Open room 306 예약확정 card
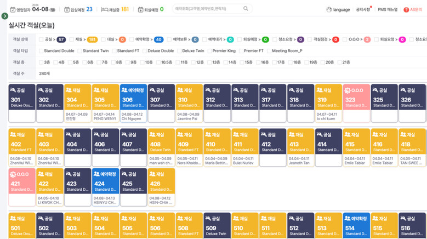This screenshot has height=239, width=427. coord(133,103)
